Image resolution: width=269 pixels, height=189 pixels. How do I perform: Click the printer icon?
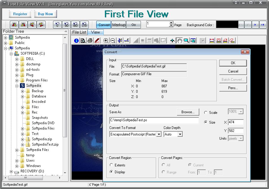(90, 41)
